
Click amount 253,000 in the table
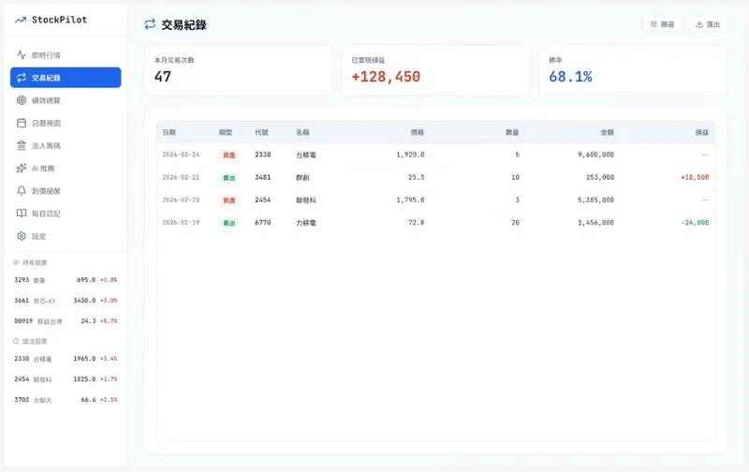tap(600, 177)
